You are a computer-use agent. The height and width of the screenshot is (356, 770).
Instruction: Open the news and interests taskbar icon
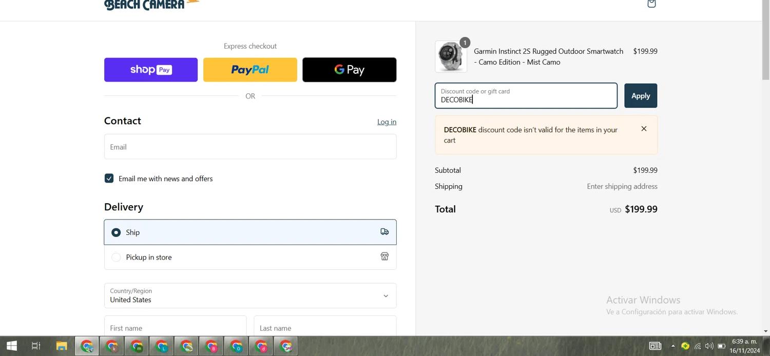point(655,346)
